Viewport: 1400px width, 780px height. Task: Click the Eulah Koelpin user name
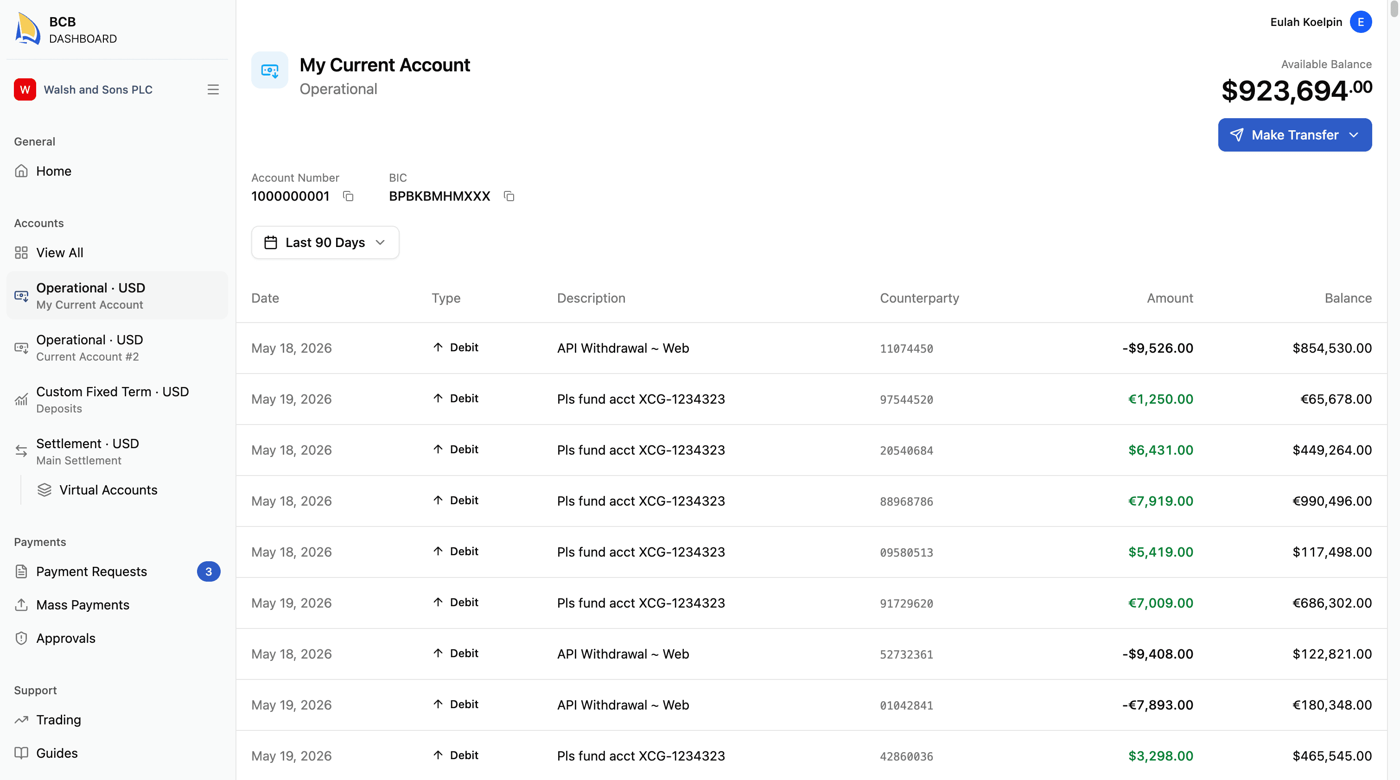click(x=1306, y=22)
